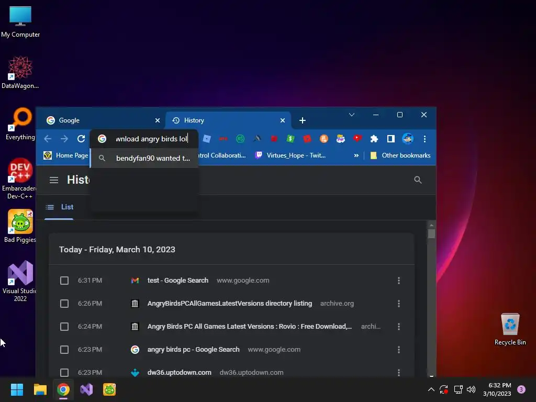Image resolution: width=536 pixels, height=402 pixels.
Task: Open the DataWagon desktop shortcut
Action: click(20, 72)
